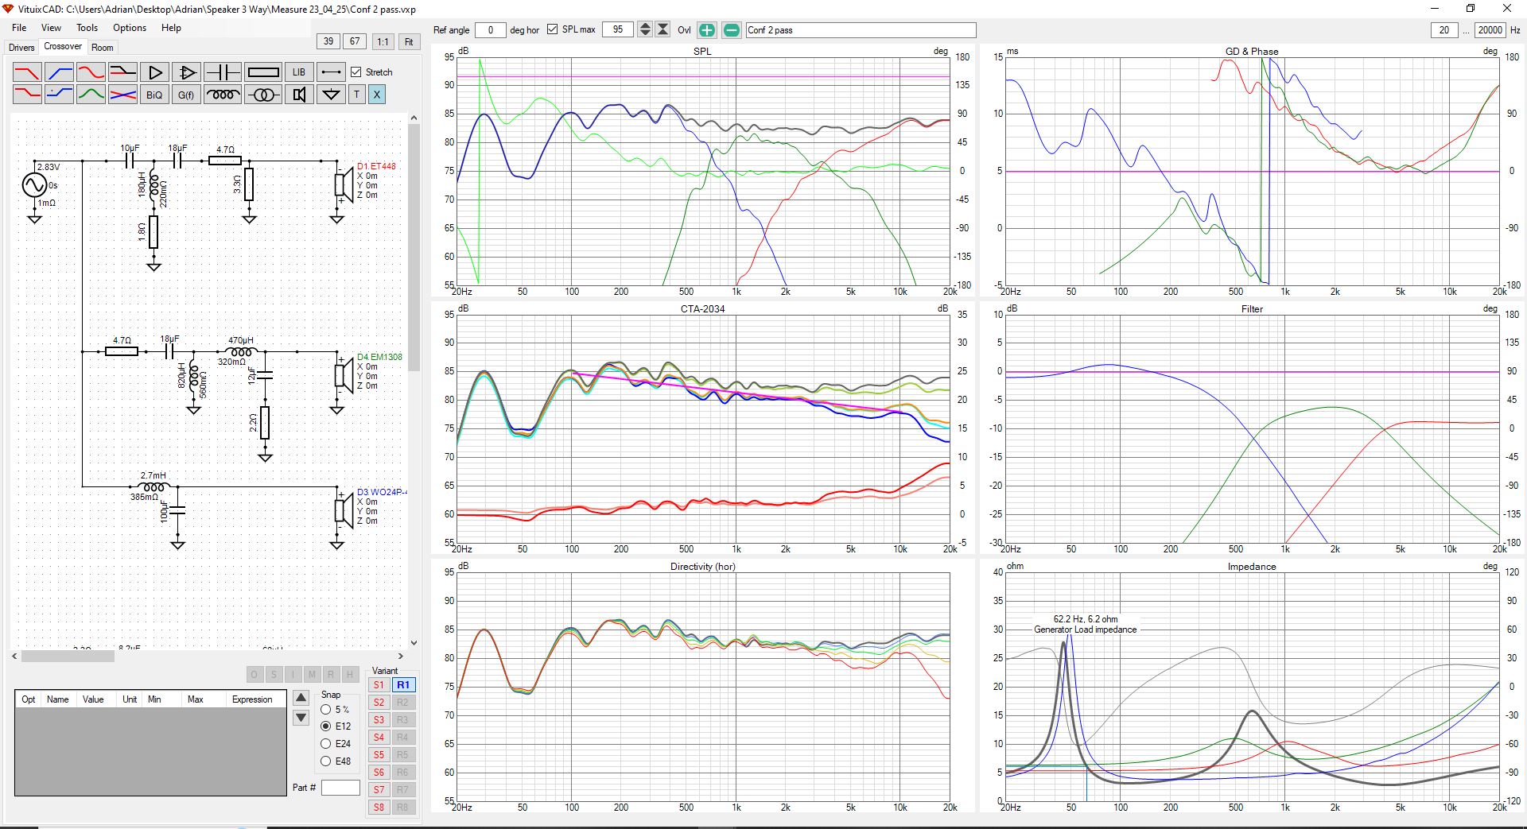Add overlay with the green plus button
The height and width of the screenshot is (829, 1527).
[x=707, y=30]
